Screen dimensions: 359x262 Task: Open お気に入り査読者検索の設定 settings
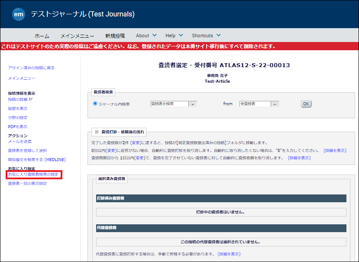[32, 175]
